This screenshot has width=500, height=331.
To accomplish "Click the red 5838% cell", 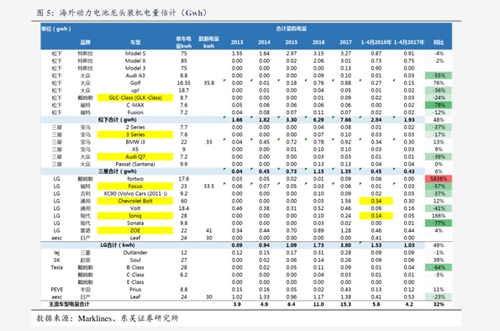I will point(439,179).
